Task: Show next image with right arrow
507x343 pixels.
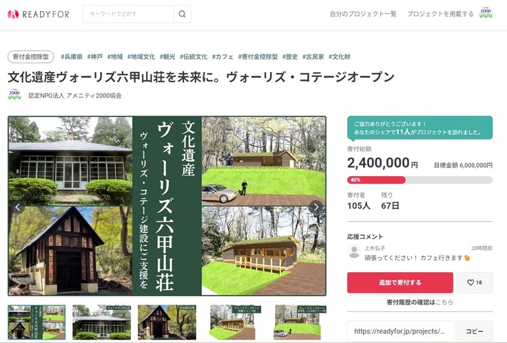Action: 316,207
